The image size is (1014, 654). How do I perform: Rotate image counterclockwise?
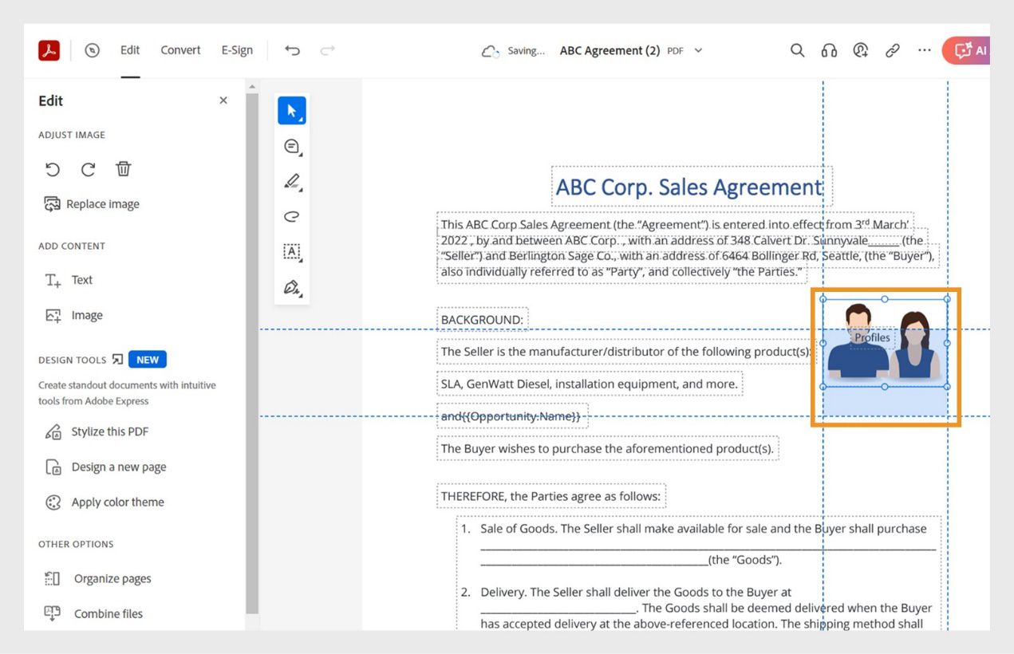pos(53,169)
